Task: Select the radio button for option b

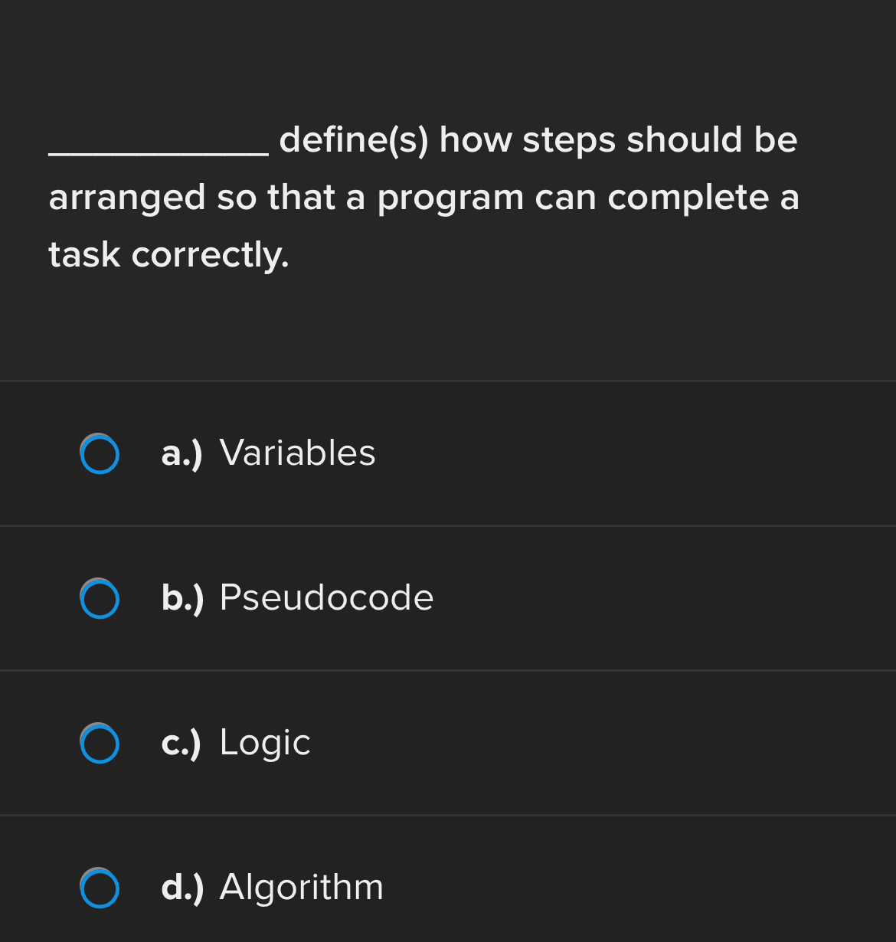Action: click(100, 598)
